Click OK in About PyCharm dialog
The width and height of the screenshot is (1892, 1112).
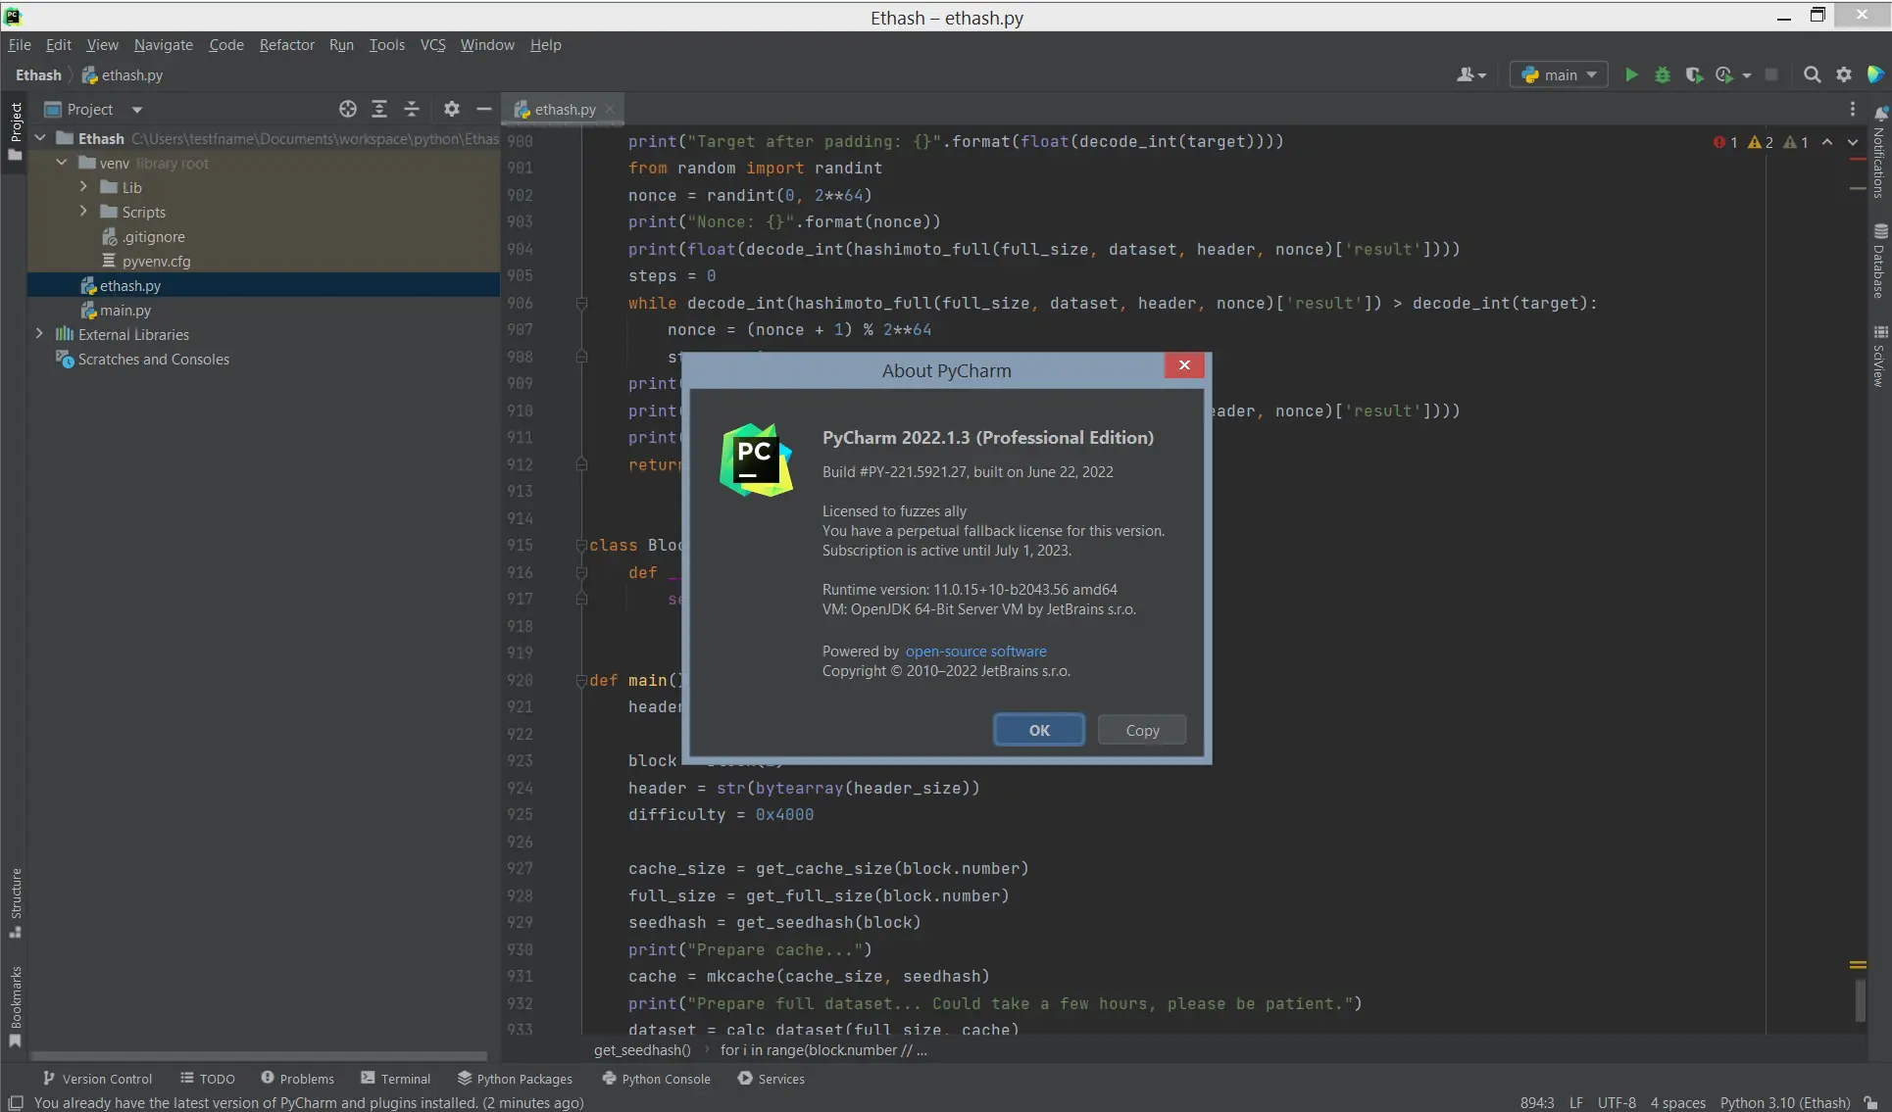(x=1038, y=730)
